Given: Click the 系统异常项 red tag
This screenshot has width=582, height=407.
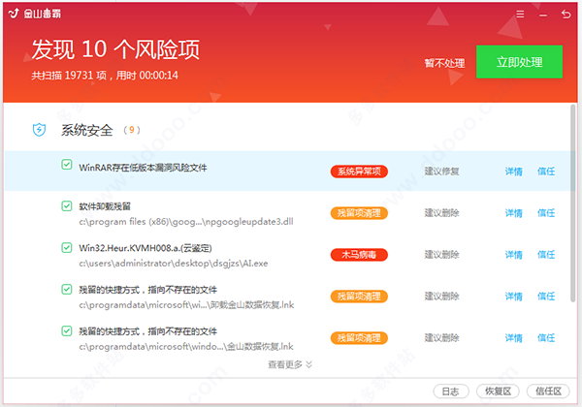Looking at the screenshot, I should 359,172.
